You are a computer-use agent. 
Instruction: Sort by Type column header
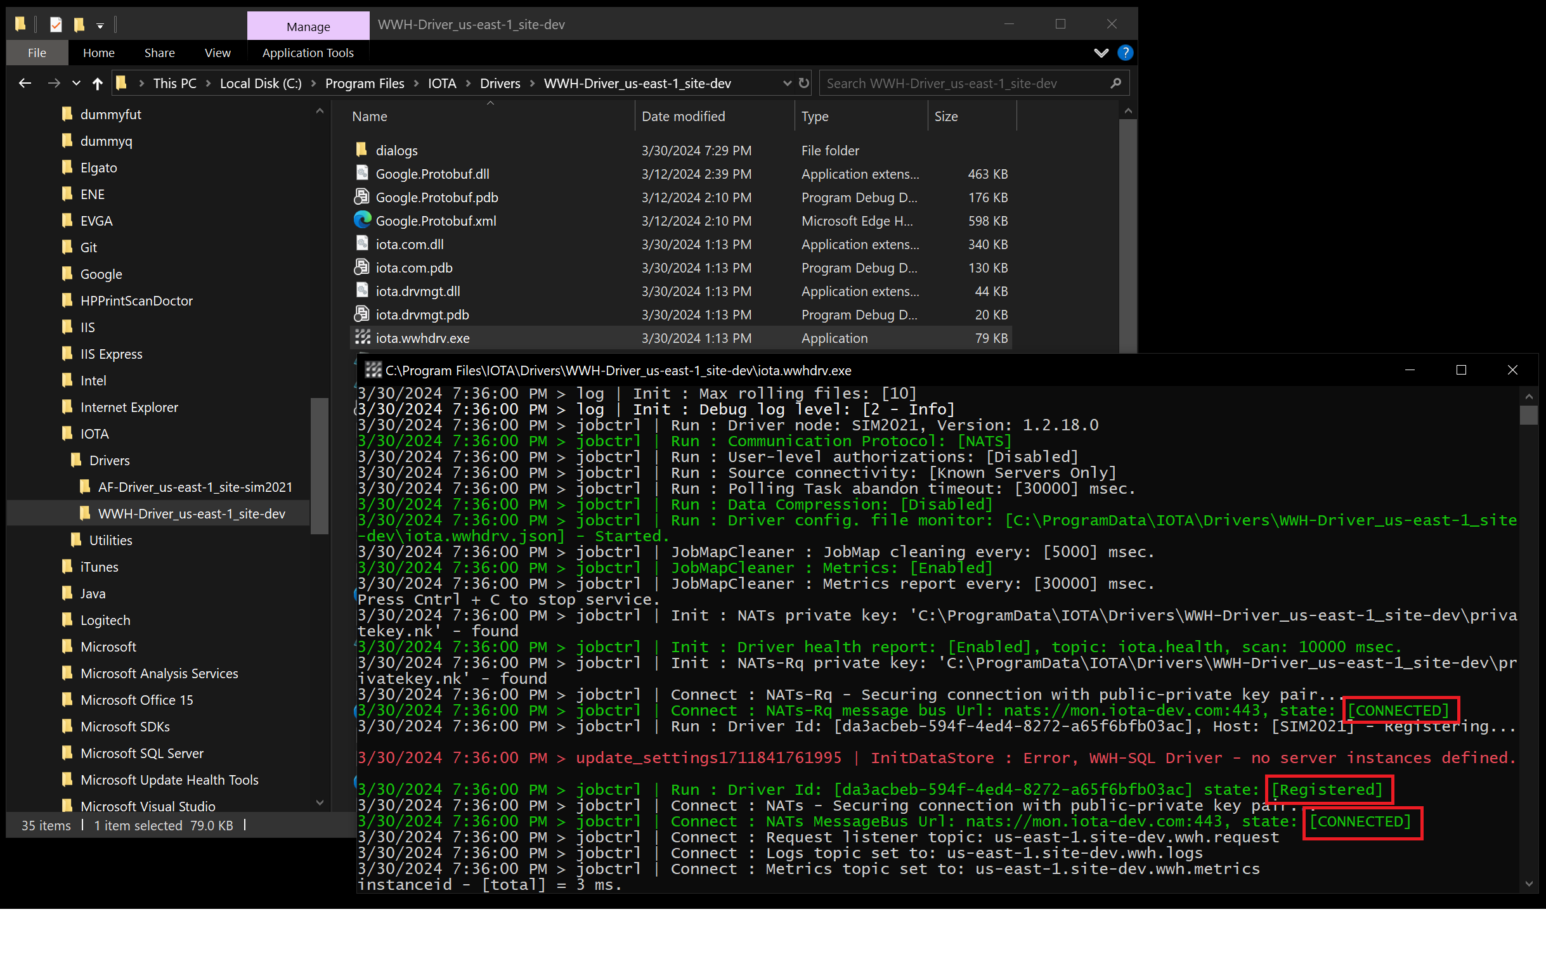click(815, 116)
